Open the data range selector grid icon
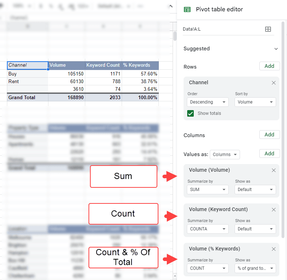The image size is (287, 280). click(x=268, y=29)
